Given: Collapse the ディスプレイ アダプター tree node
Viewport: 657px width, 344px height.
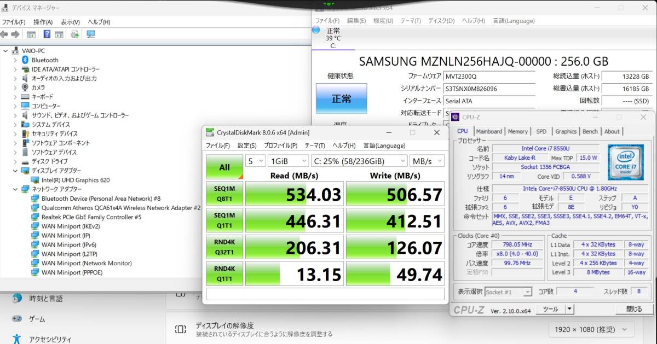Looking at the screenshot, I should pos(15,170).
